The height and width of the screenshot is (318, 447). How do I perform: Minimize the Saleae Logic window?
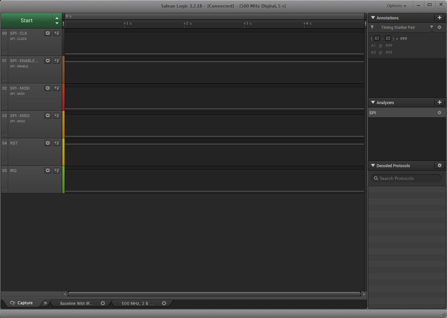(418, 5)
